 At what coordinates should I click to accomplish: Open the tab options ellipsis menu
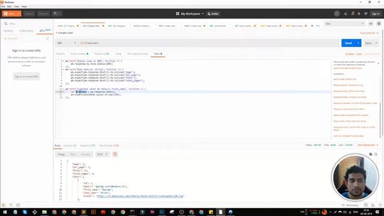coord(317,26)
